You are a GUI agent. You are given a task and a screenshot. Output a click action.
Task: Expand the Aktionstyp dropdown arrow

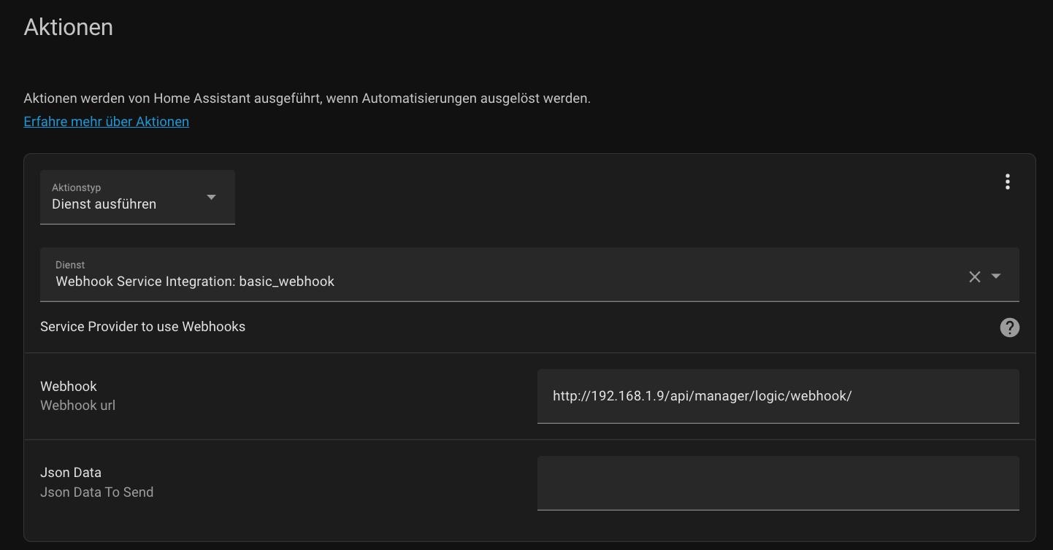(211, 197)
